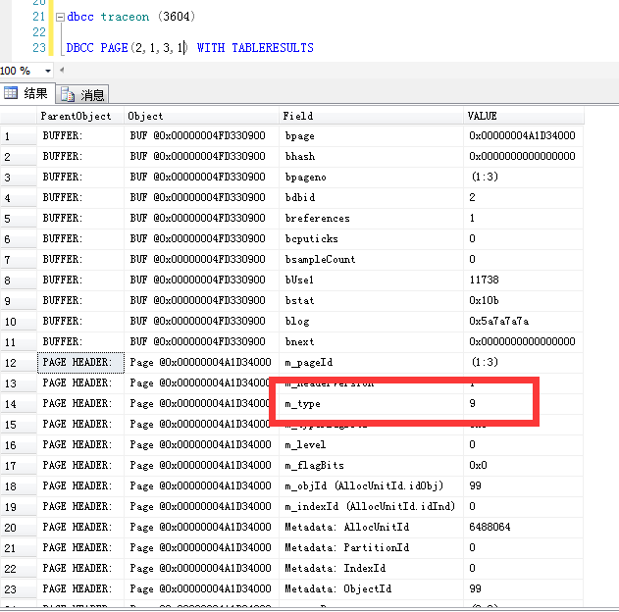The image size is (619, 612).
Task: Click the bsampleCount field cell
Action: tap(371, 260)
